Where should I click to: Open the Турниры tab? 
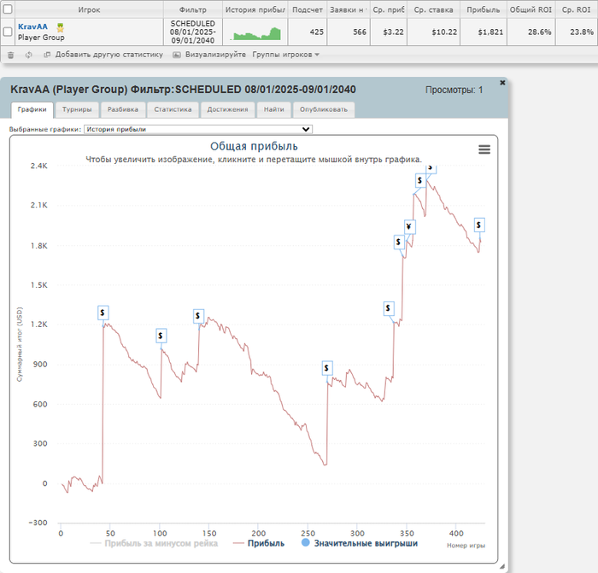(x=77, y=110)
